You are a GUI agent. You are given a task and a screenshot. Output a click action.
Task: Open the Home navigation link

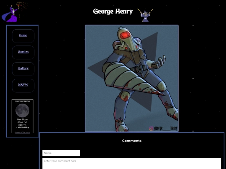click(23, 35)
